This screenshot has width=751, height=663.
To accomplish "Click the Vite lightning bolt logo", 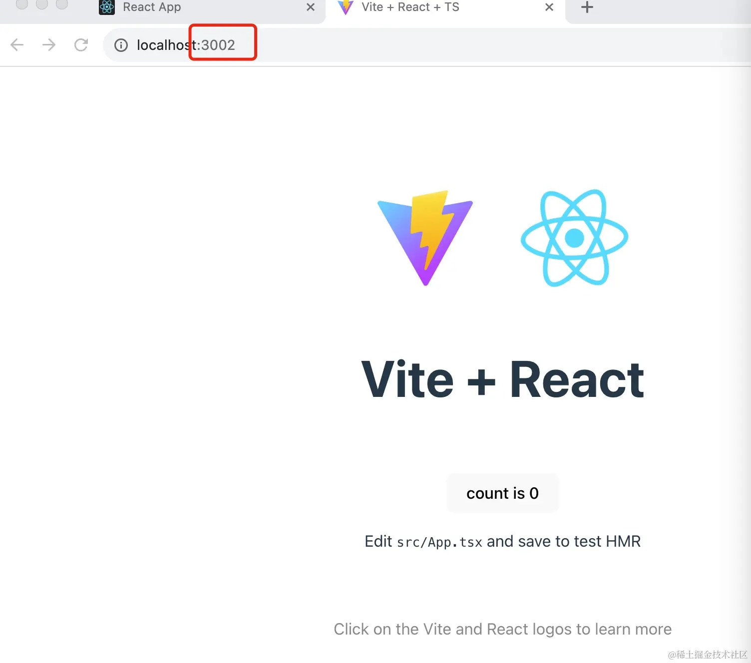I will pyautogui.click(x=425, y=238).
